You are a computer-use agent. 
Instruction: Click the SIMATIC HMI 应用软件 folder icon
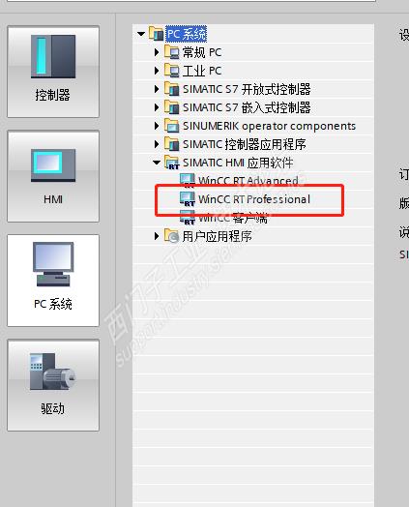pos(171,162)
